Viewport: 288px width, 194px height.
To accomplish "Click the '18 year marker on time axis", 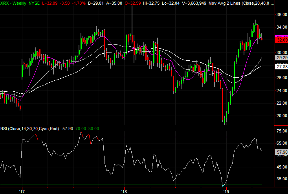I will pos(124,192).
